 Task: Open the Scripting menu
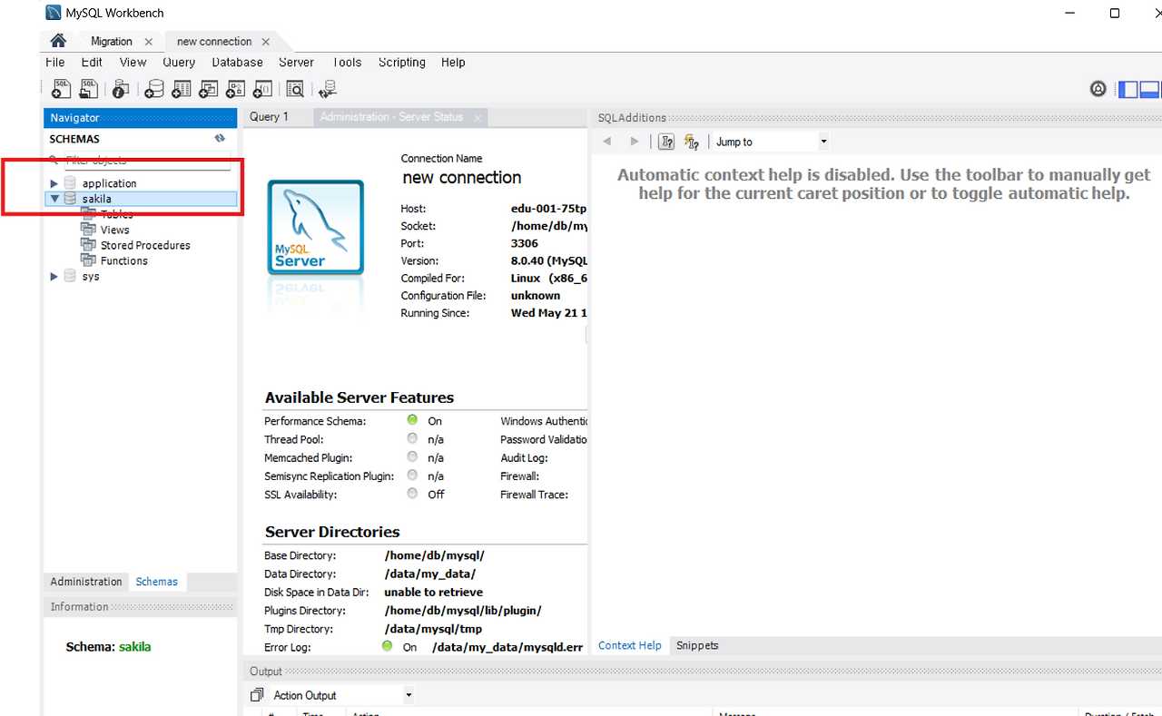pyautogui.click(x=402, y=63)
